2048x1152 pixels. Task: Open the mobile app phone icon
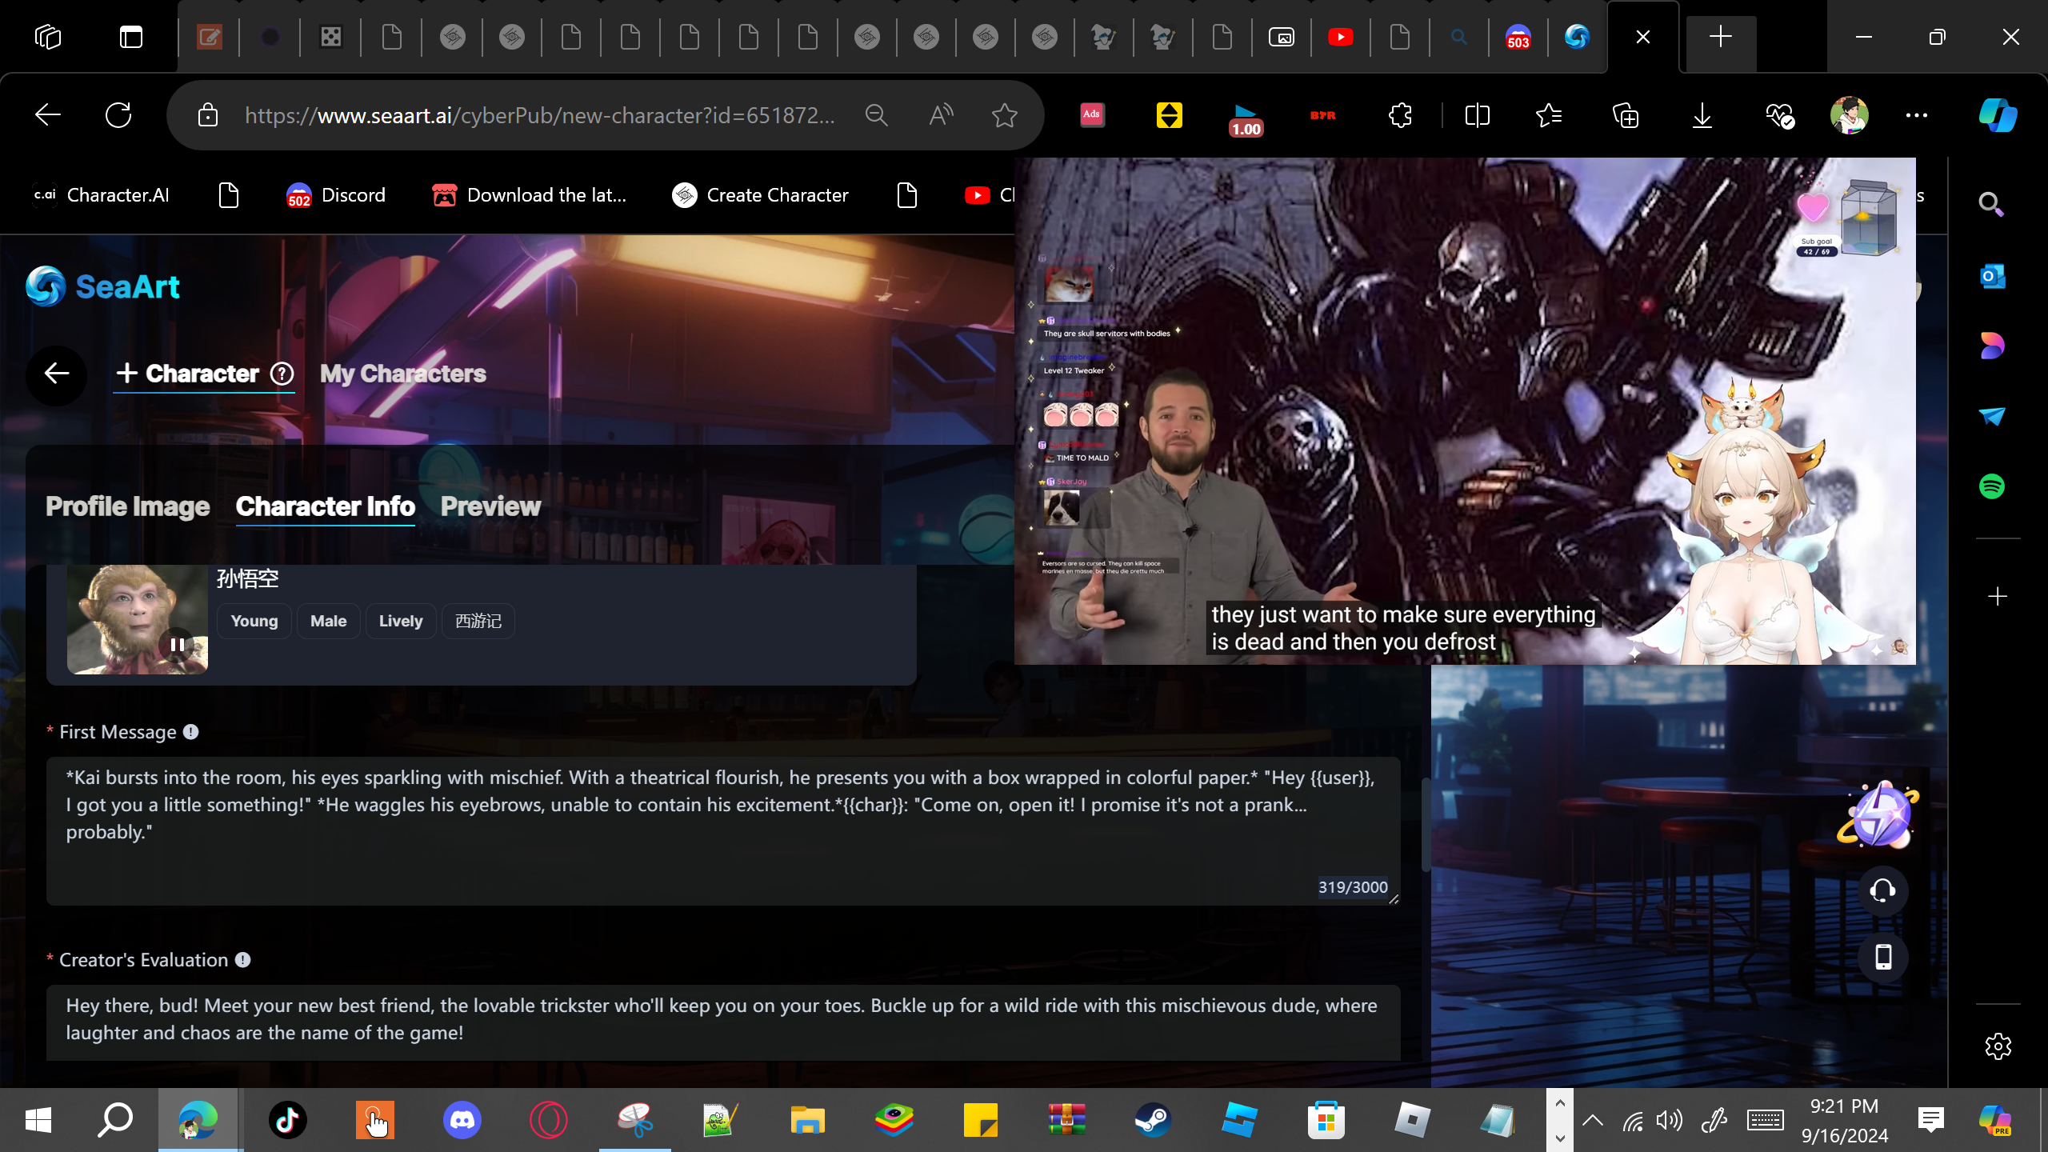tap(1883, 957)
